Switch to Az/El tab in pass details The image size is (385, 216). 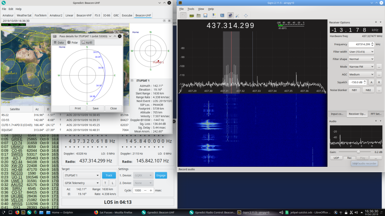click(86, 43)
